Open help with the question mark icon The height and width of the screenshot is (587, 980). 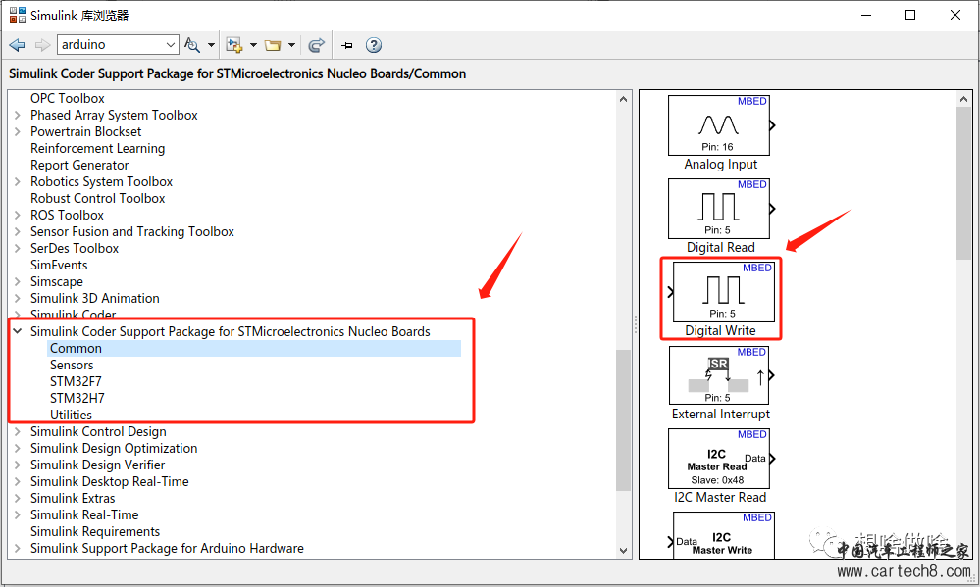tap(374, 45)
